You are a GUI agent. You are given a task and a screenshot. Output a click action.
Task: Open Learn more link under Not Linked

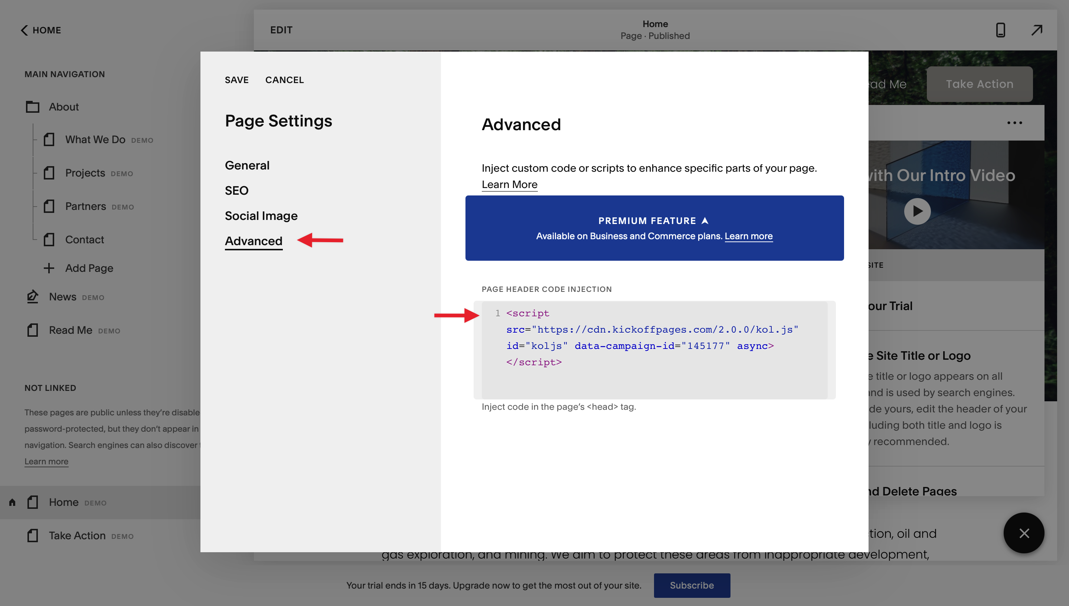pyautogui.click(x=46, y=461)
